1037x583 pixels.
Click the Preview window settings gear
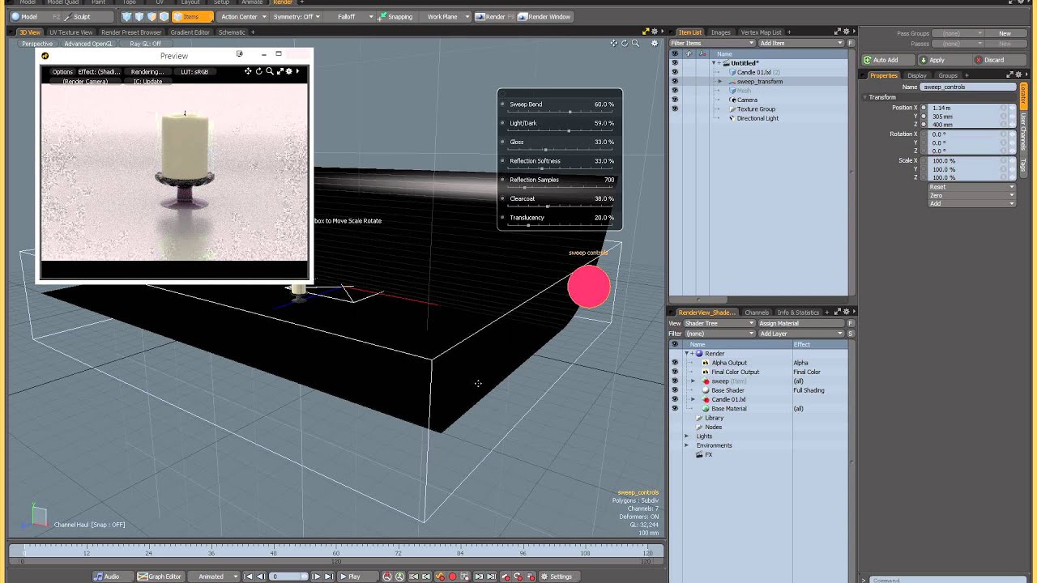click(288, 71)
